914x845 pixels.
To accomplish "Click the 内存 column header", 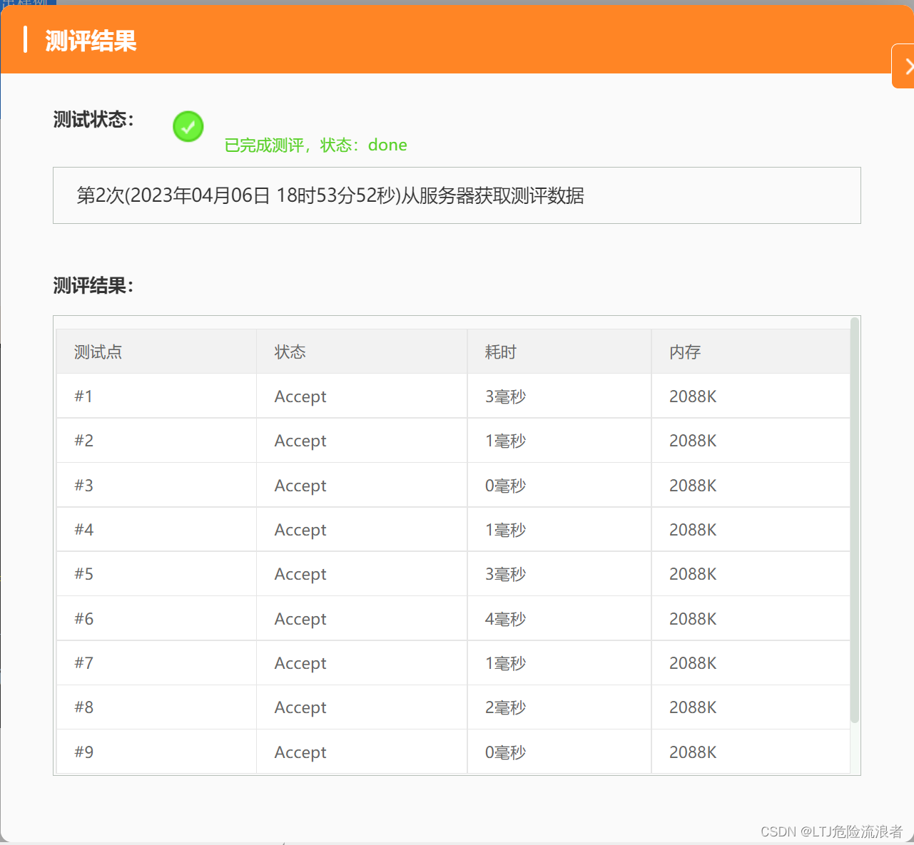I will click(751, 352).
